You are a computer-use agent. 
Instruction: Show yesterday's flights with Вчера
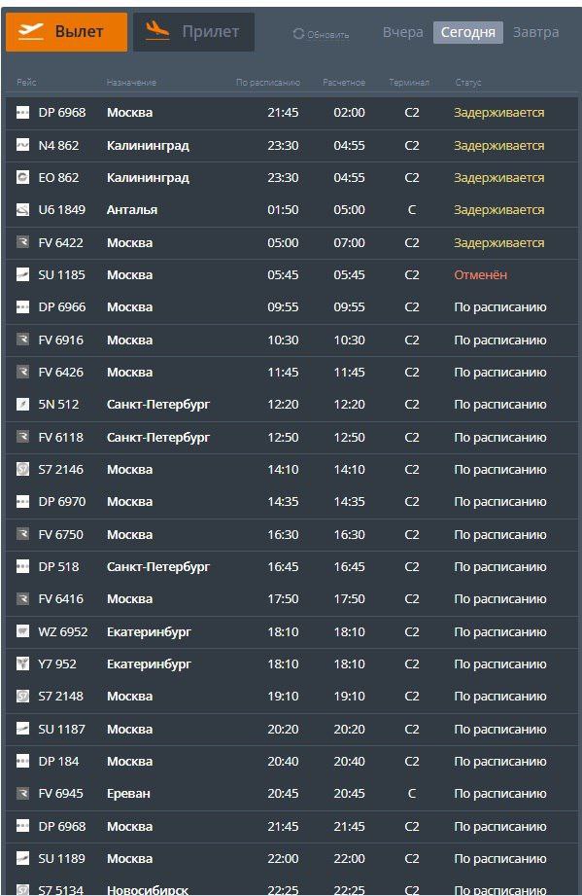(x=403, y=32)
